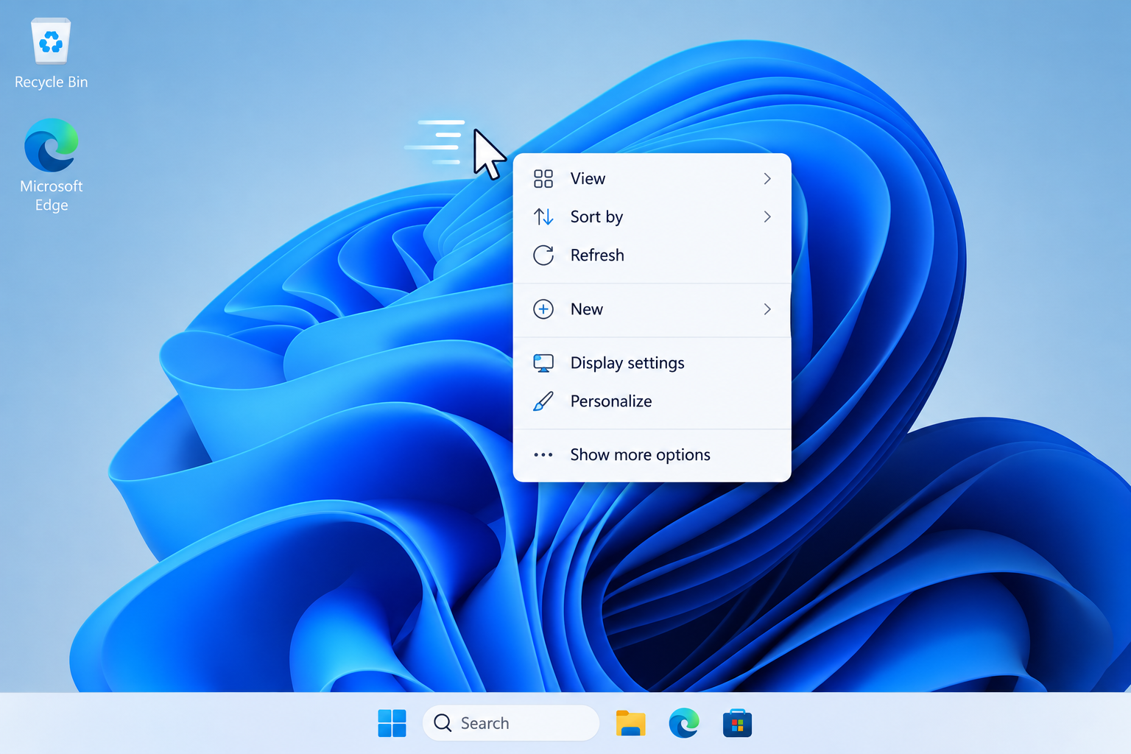This screenshot has height=754, width=1131.
Task: Select Show more options
Action: click(652, 455)
